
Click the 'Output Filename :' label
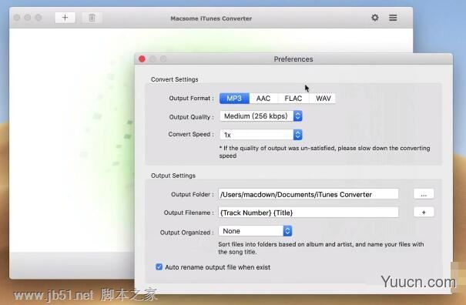pyautogui.click(x=189, y=213)
